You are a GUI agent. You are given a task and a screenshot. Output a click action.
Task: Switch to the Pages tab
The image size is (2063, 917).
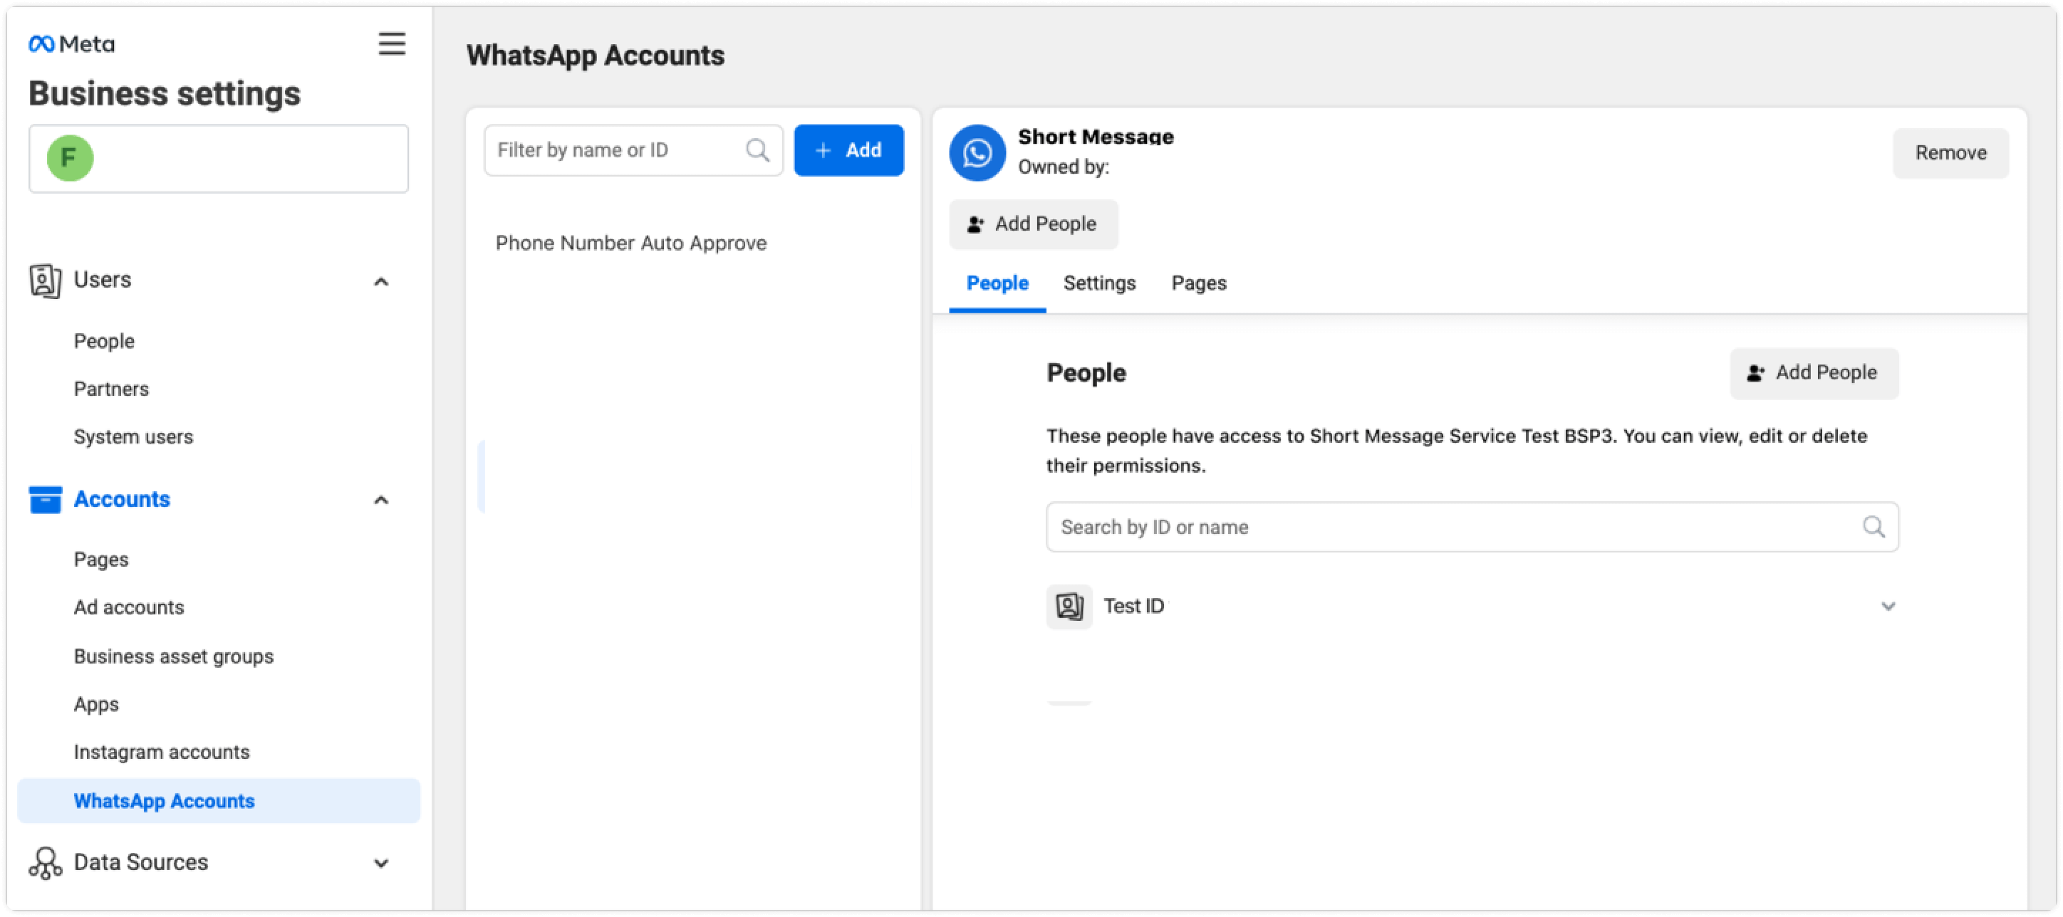(1198, 283)
